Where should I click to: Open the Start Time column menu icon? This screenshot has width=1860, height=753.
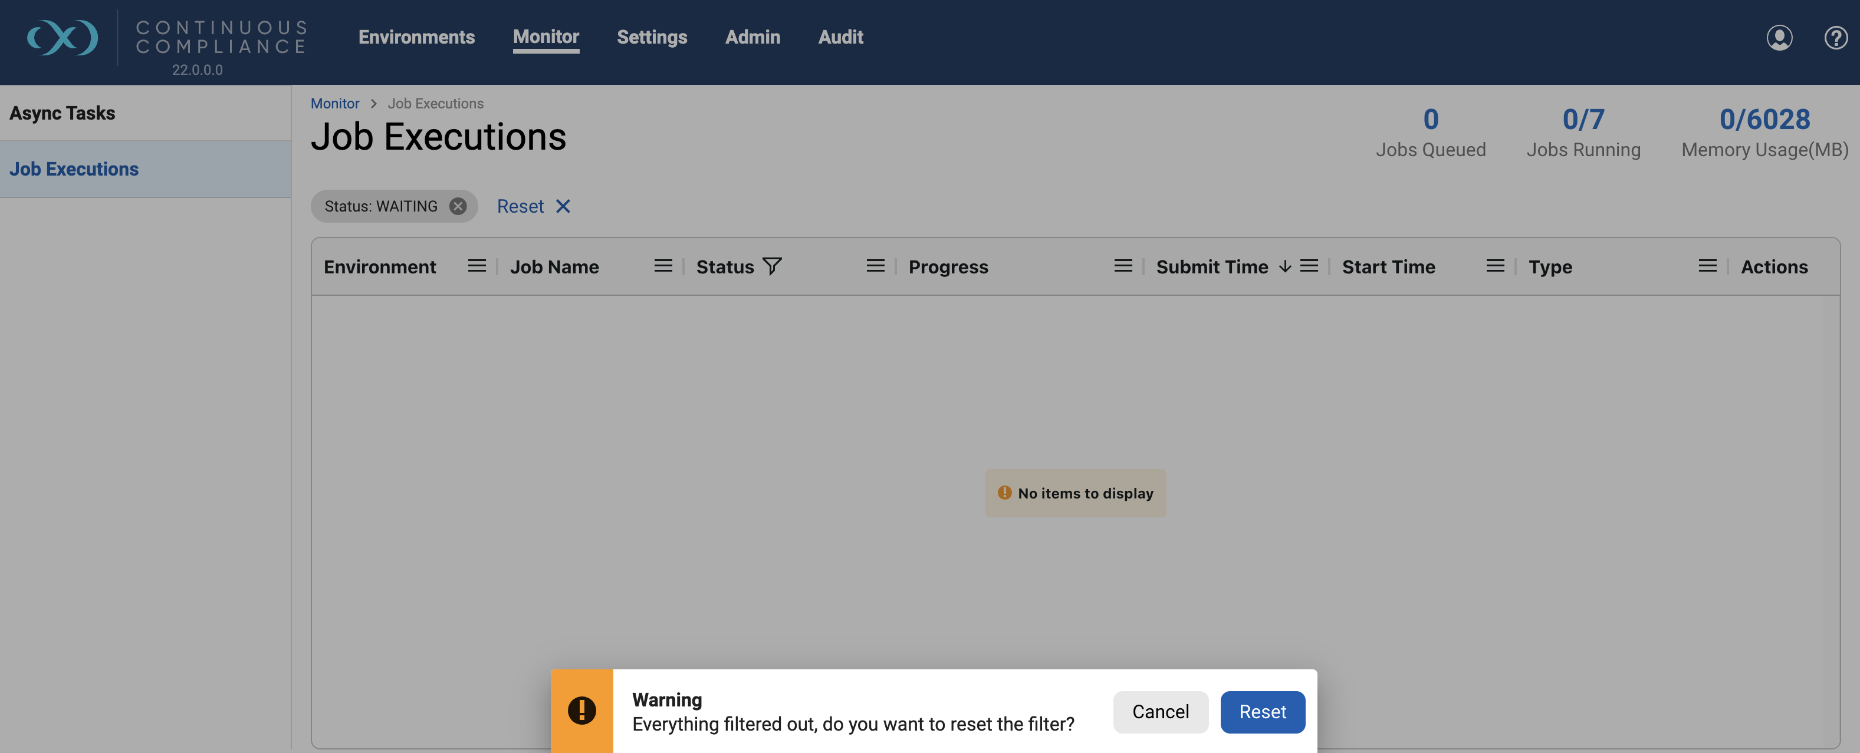pos(1496,266)
